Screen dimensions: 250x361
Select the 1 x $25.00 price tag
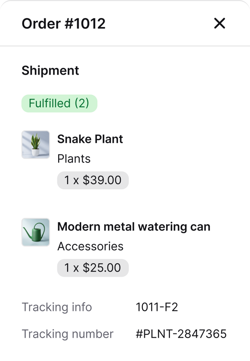93,268
